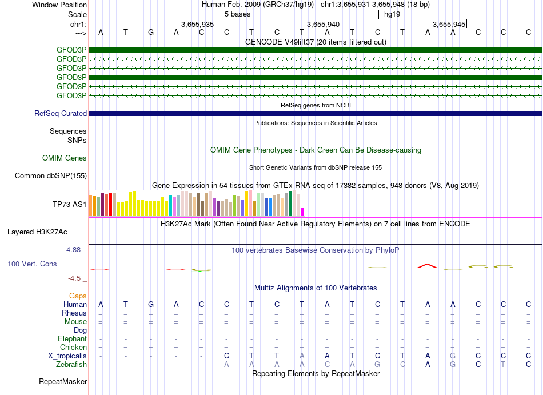Click the '4.88' PhyloP upper axis value
The width and height of the screenshot is (543, 395).
coord(73,250)
